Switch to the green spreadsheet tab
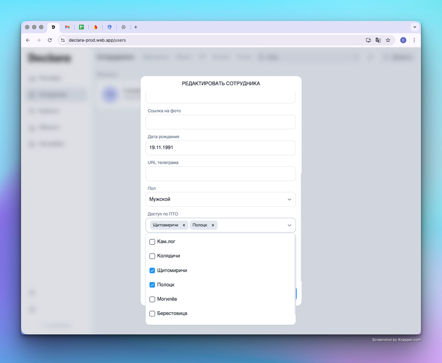The width and height of the screenshot is (442, 363). click(82, 27)
